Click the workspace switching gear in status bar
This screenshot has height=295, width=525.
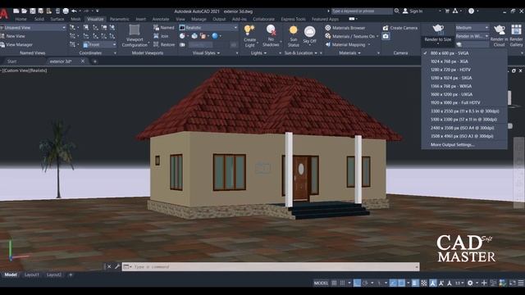click(470, 283)
